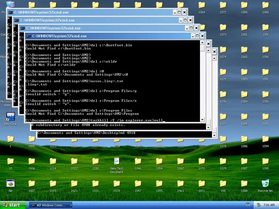Select folder 1076 on the desktop

coord(223,97)
